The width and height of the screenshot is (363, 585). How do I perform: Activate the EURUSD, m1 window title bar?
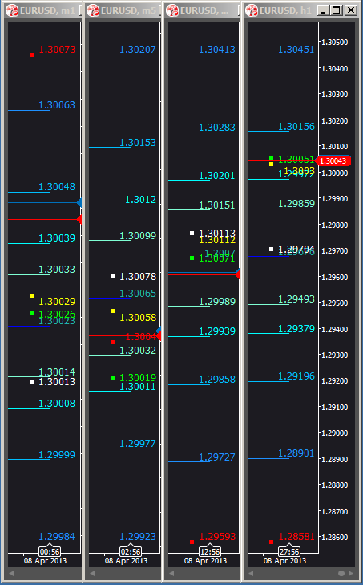(x=43, y=10)
